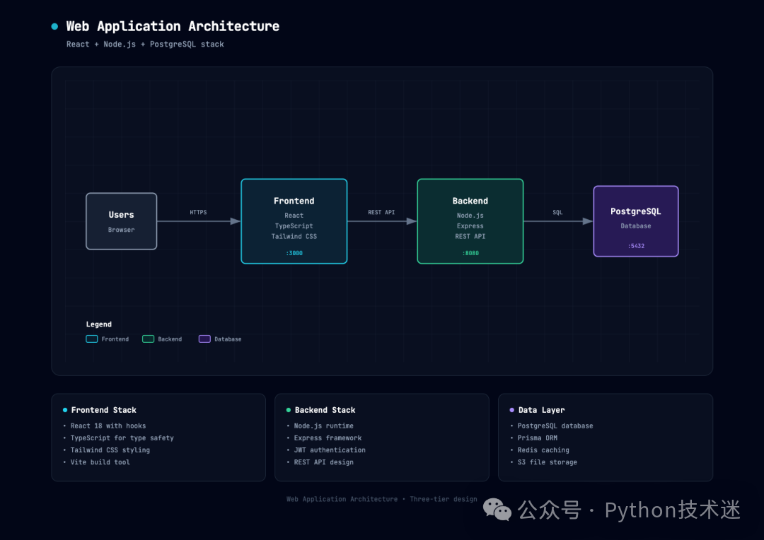This screenshot has height=540, width=764.
Task: Click "React 18 with hooks" list item
Action: pos(108,425)
